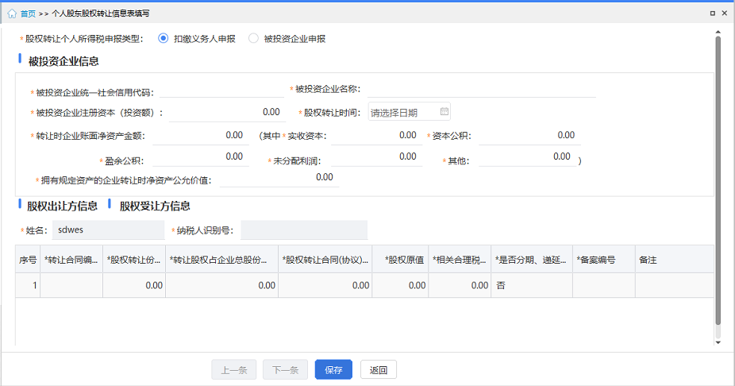Click 是否分期、递延 column header
Screen dimensions: 735x386
click(532, 260)
